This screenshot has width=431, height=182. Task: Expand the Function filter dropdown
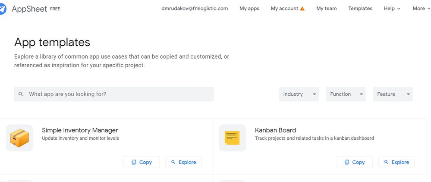click(346, 94)
